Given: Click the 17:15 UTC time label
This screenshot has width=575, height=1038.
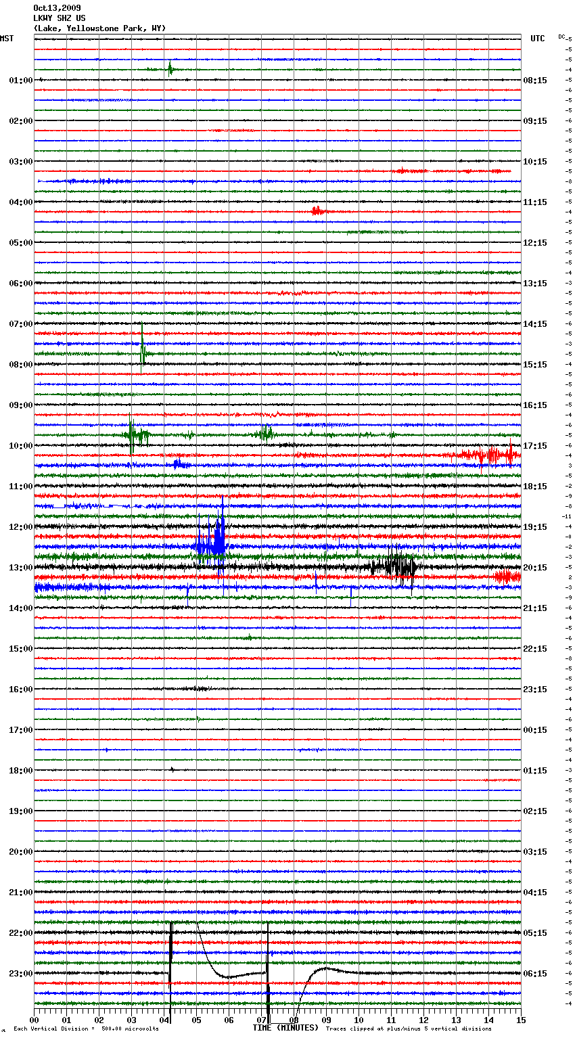Looking at the screenshot, I should (535, 446).
